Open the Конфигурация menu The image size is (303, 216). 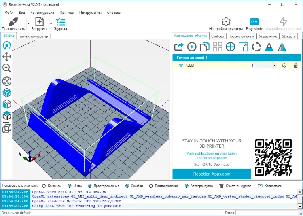click(42, 13)
